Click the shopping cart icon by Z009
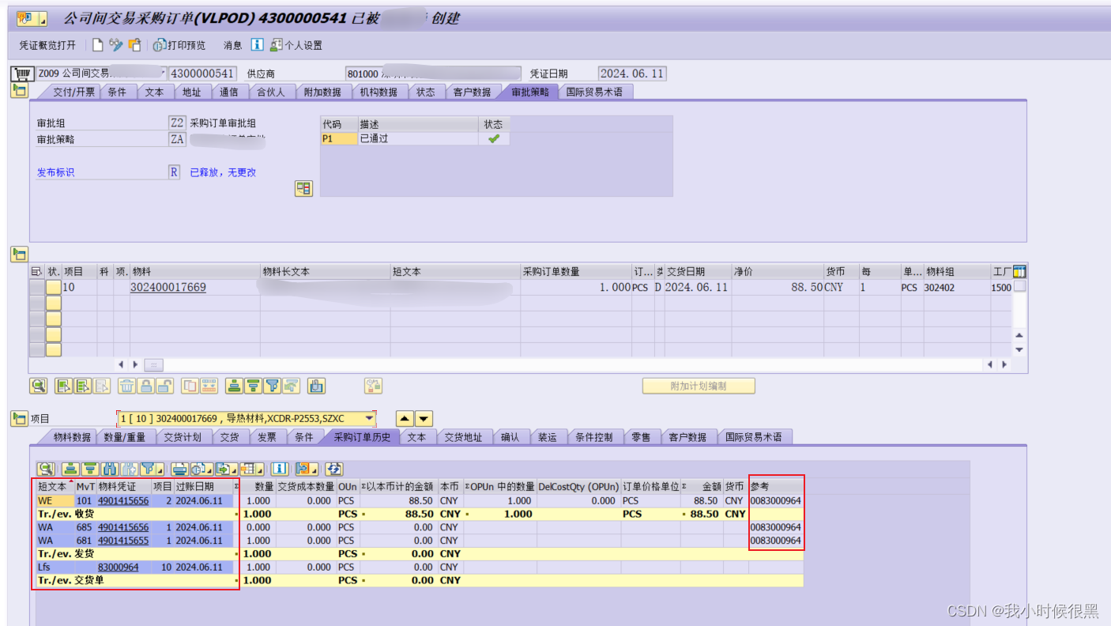The height and width of the screenshot is (626, 1111). 22,74
